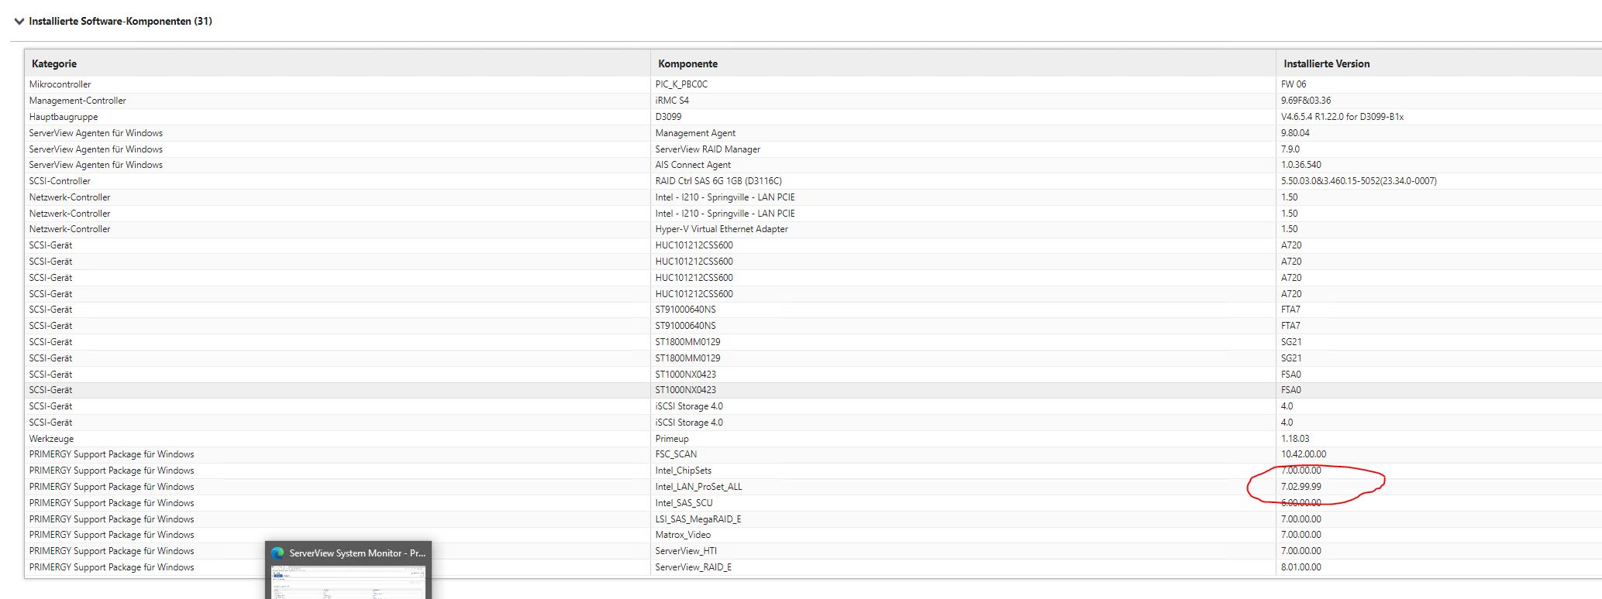Click the iRMC S4 component cell

pos(672,101)
